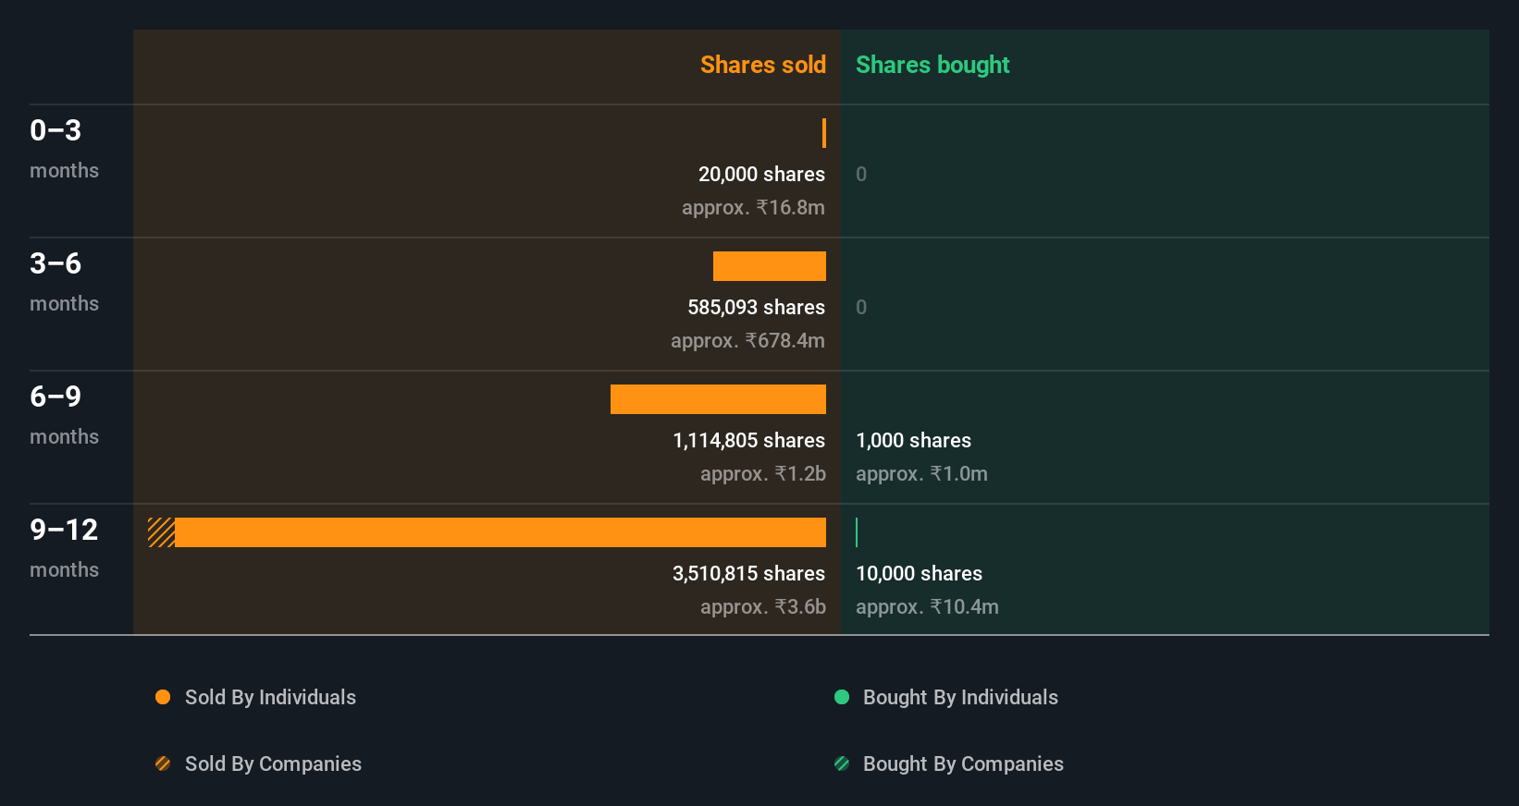The width and height of the screenshot is (1519, 806).
Task: Click the 6–9 months sold bar
Action: point(718,399)
